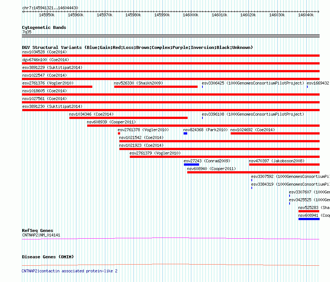
Task: Select esv3396108 variant label
Action: (253, 114)
